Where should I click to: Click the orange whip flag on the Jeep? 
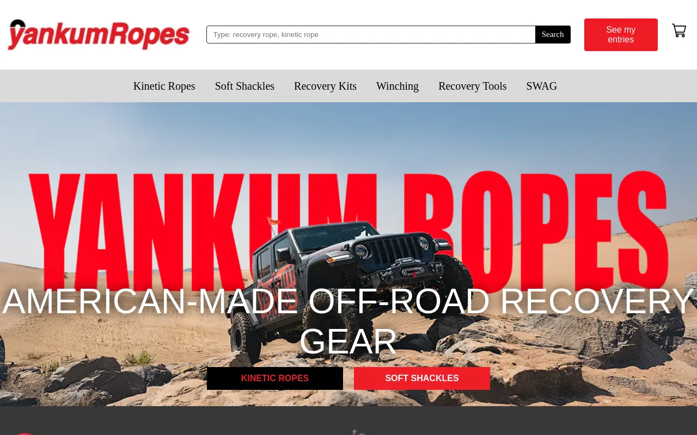(273, 221)
